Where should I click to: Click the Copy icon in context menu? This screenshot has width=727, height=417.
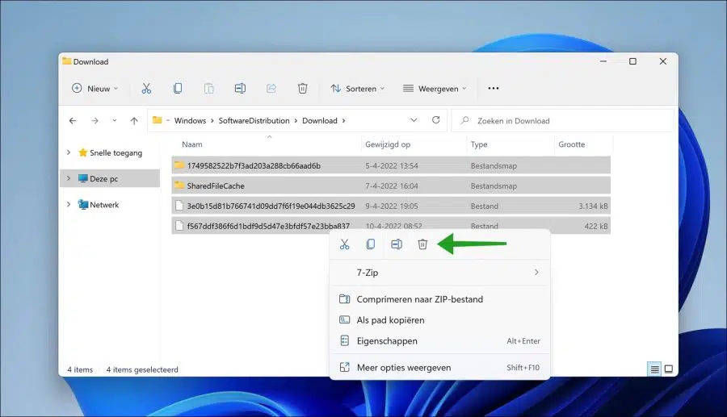pyautogui.click(x=371, y=244)
